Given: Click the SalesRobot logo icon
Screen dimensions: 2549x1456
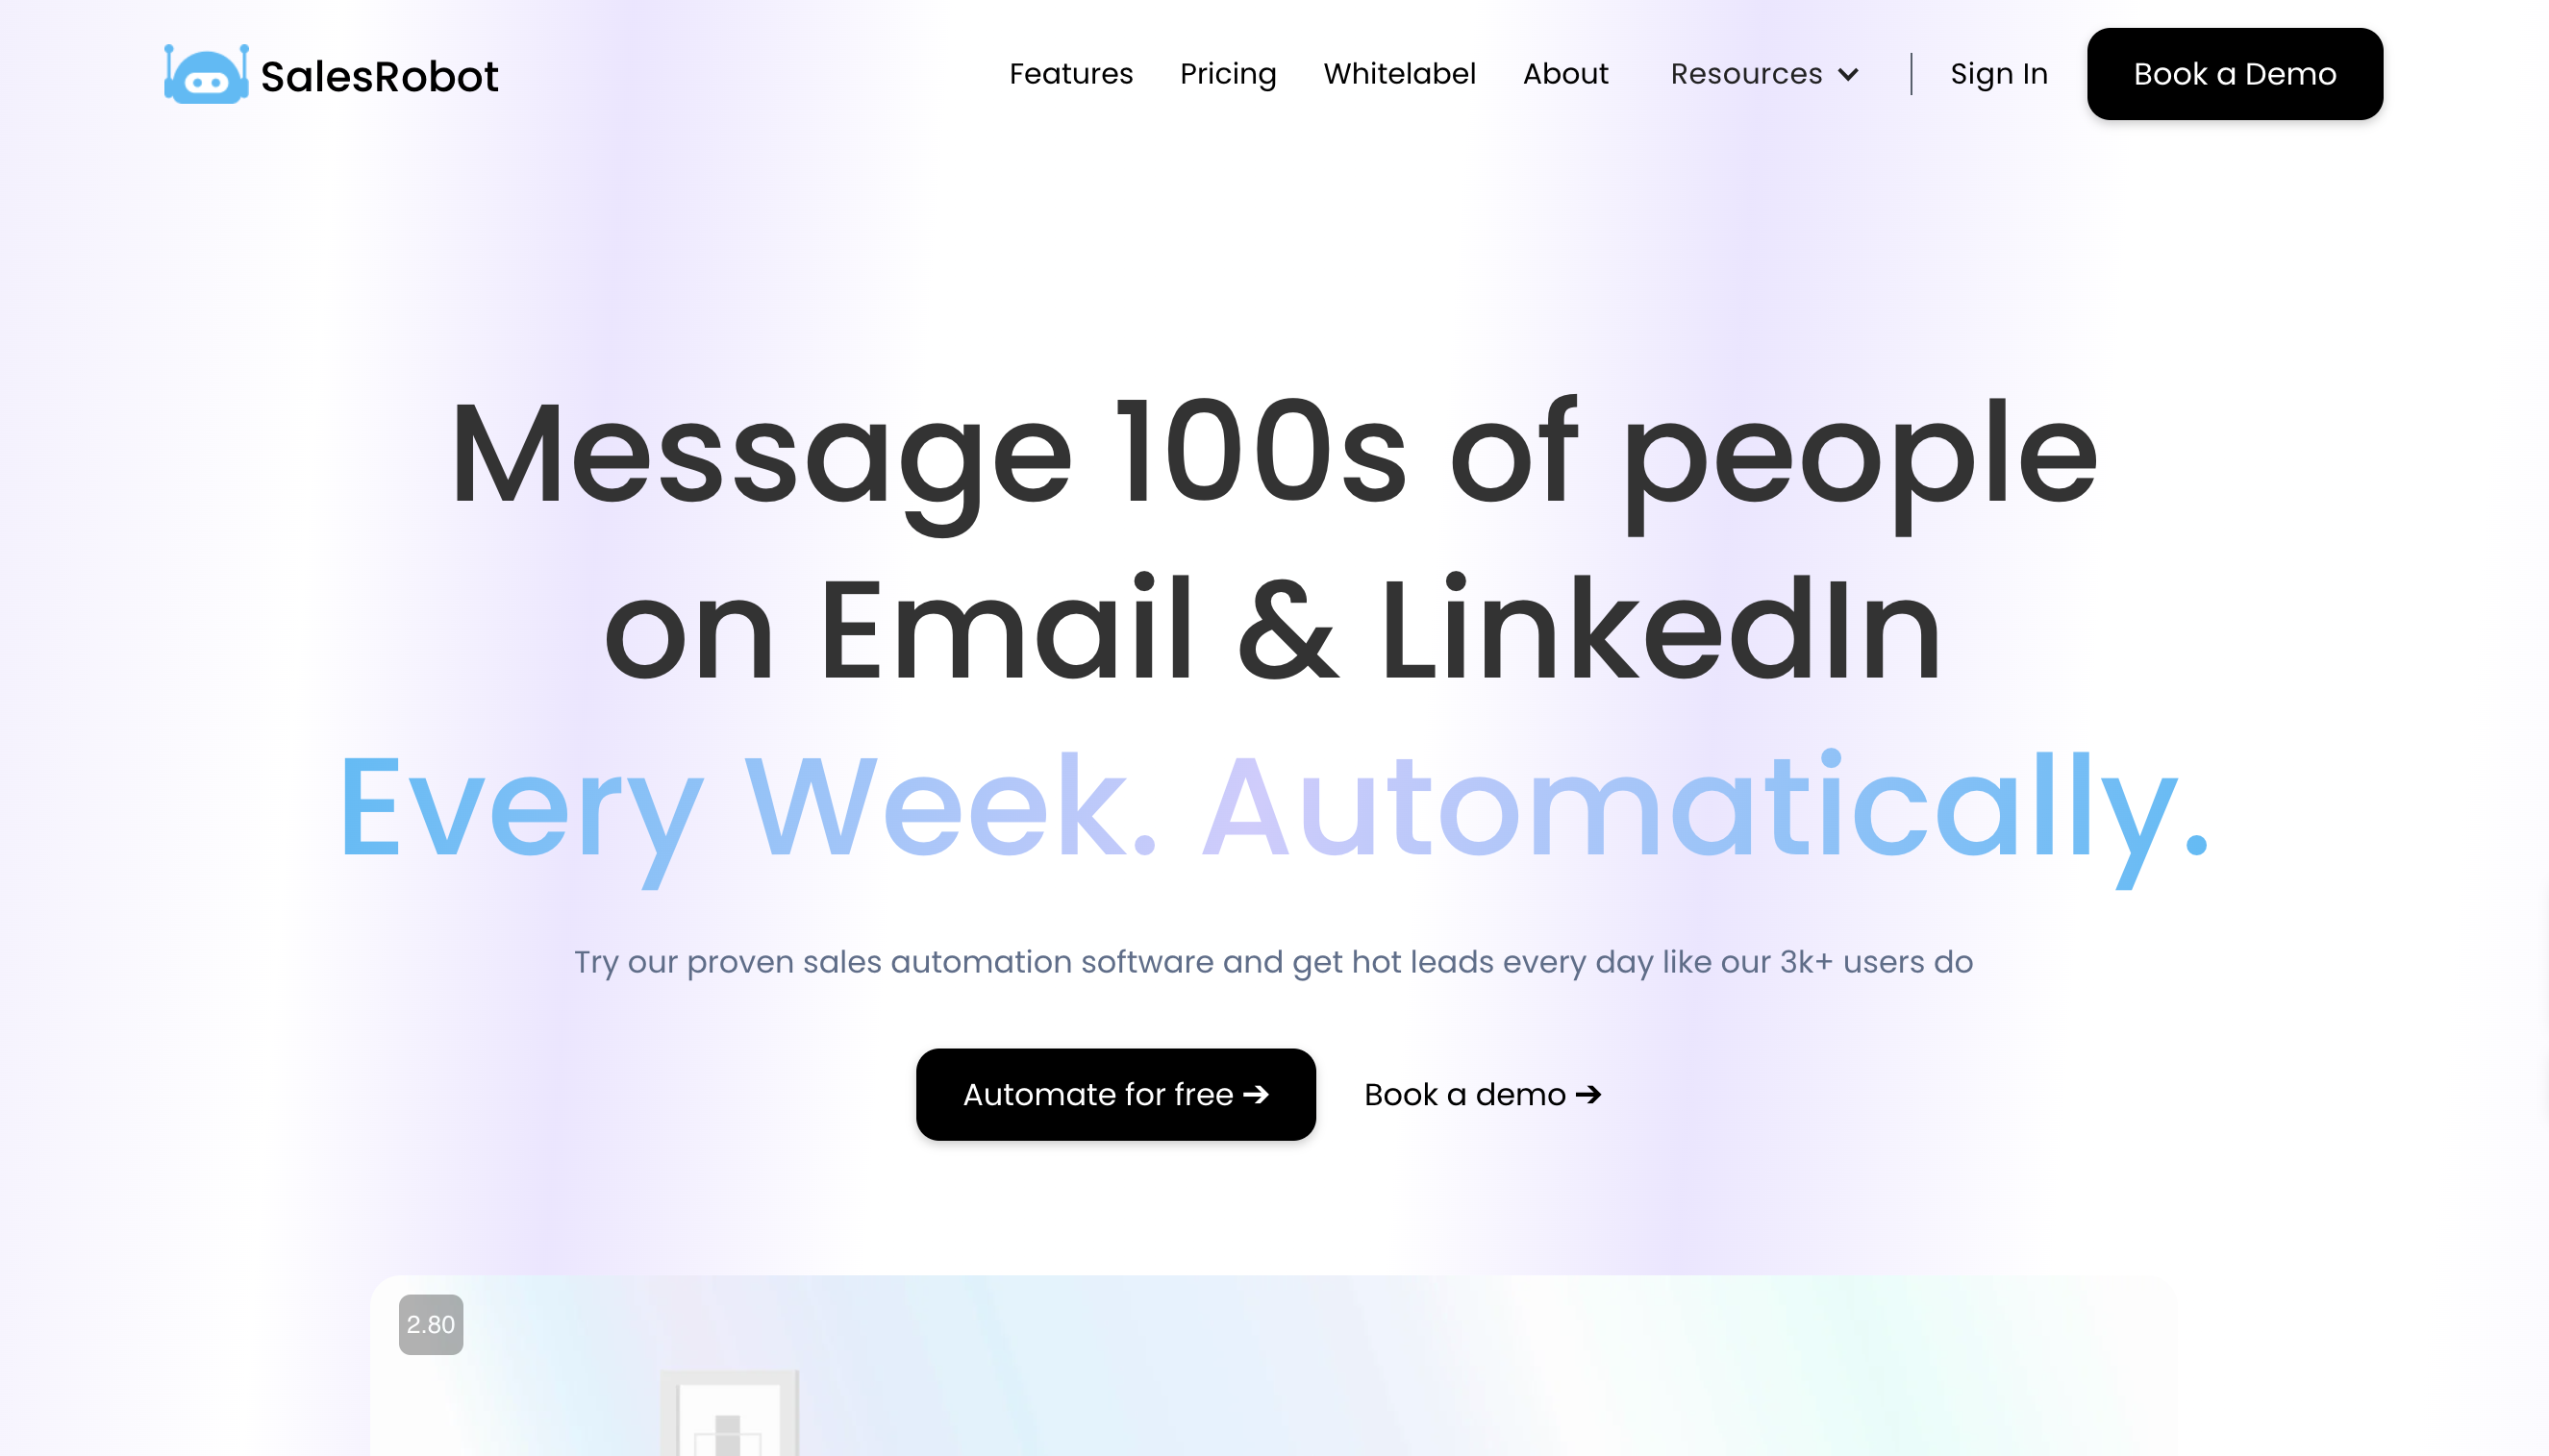Looking at the screenshot, I should (x=205, y=73).
